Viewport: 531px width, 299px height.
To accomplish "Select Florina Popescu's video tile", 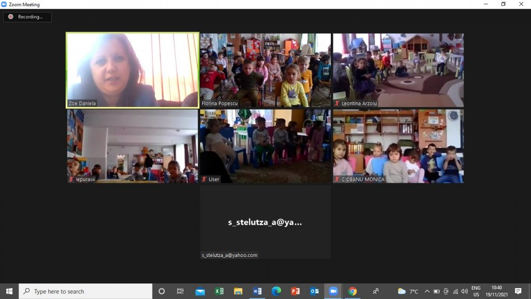I will [x=265, y=70].
